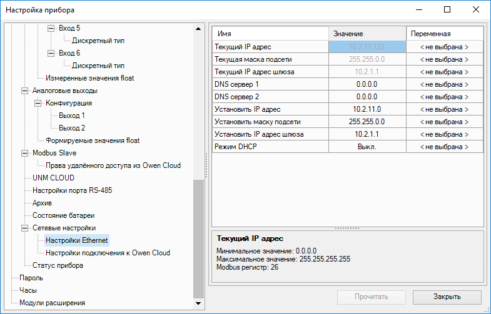Click the tree scrollbar down arrow
This screenshot has height=314, width=491.
pos(198,304)
